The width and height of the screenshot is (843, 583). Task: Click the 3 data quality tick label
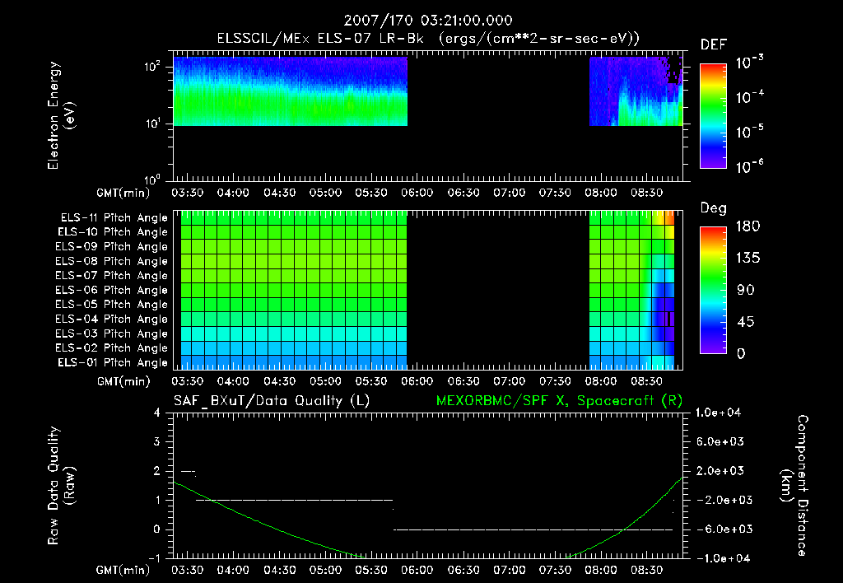(x=157, y=441)
